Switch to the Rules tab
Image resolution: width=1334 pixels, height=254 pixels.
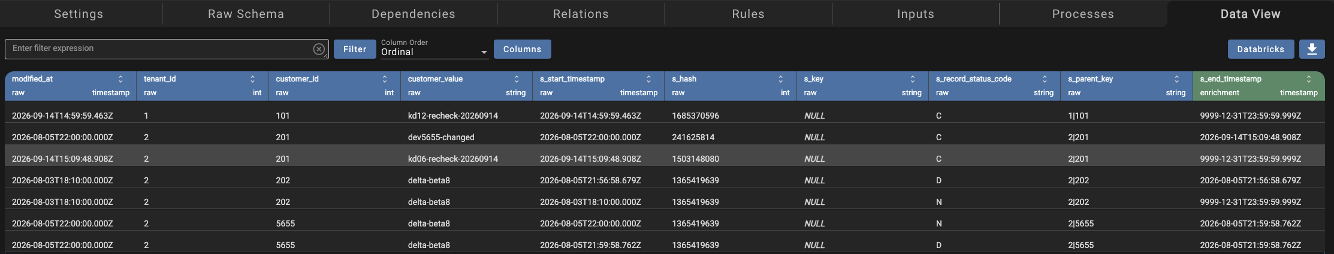point(749,14)
